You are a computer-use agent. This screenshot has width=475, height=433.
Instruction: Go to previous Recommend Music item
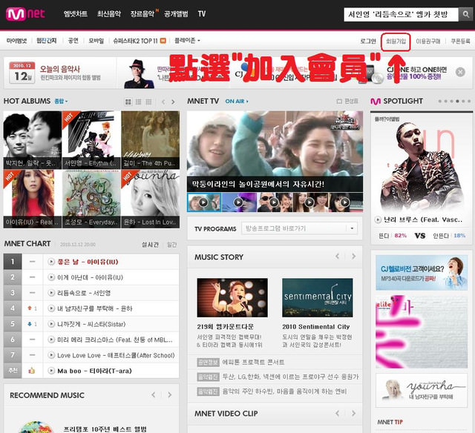coord(154,395)
